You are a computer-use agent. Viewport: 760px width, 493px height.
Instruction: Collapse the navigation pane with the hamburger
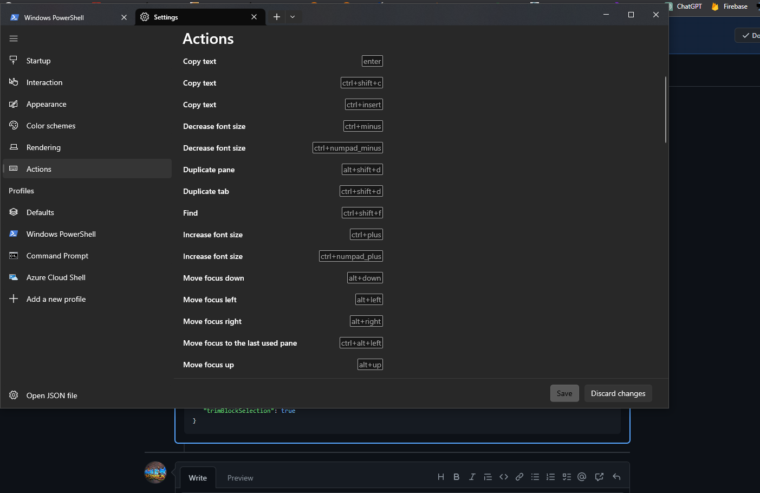(x=13, y=38)
